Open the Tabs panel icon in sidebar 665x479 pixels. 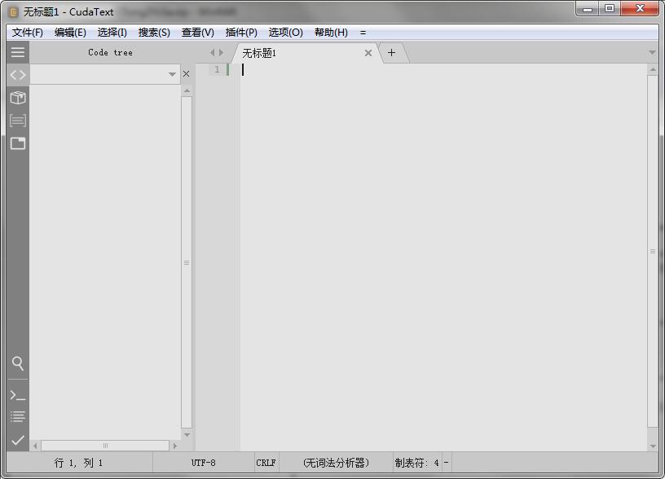pyautogui.click(x=17, y=143)
